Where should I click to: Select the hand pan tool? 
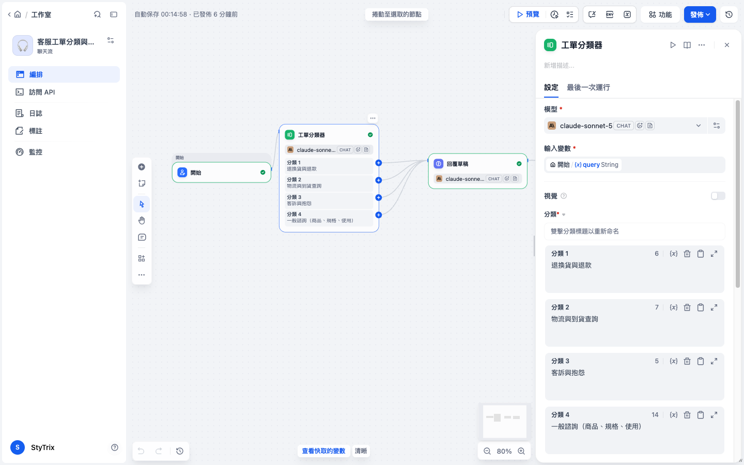(142, 221)
